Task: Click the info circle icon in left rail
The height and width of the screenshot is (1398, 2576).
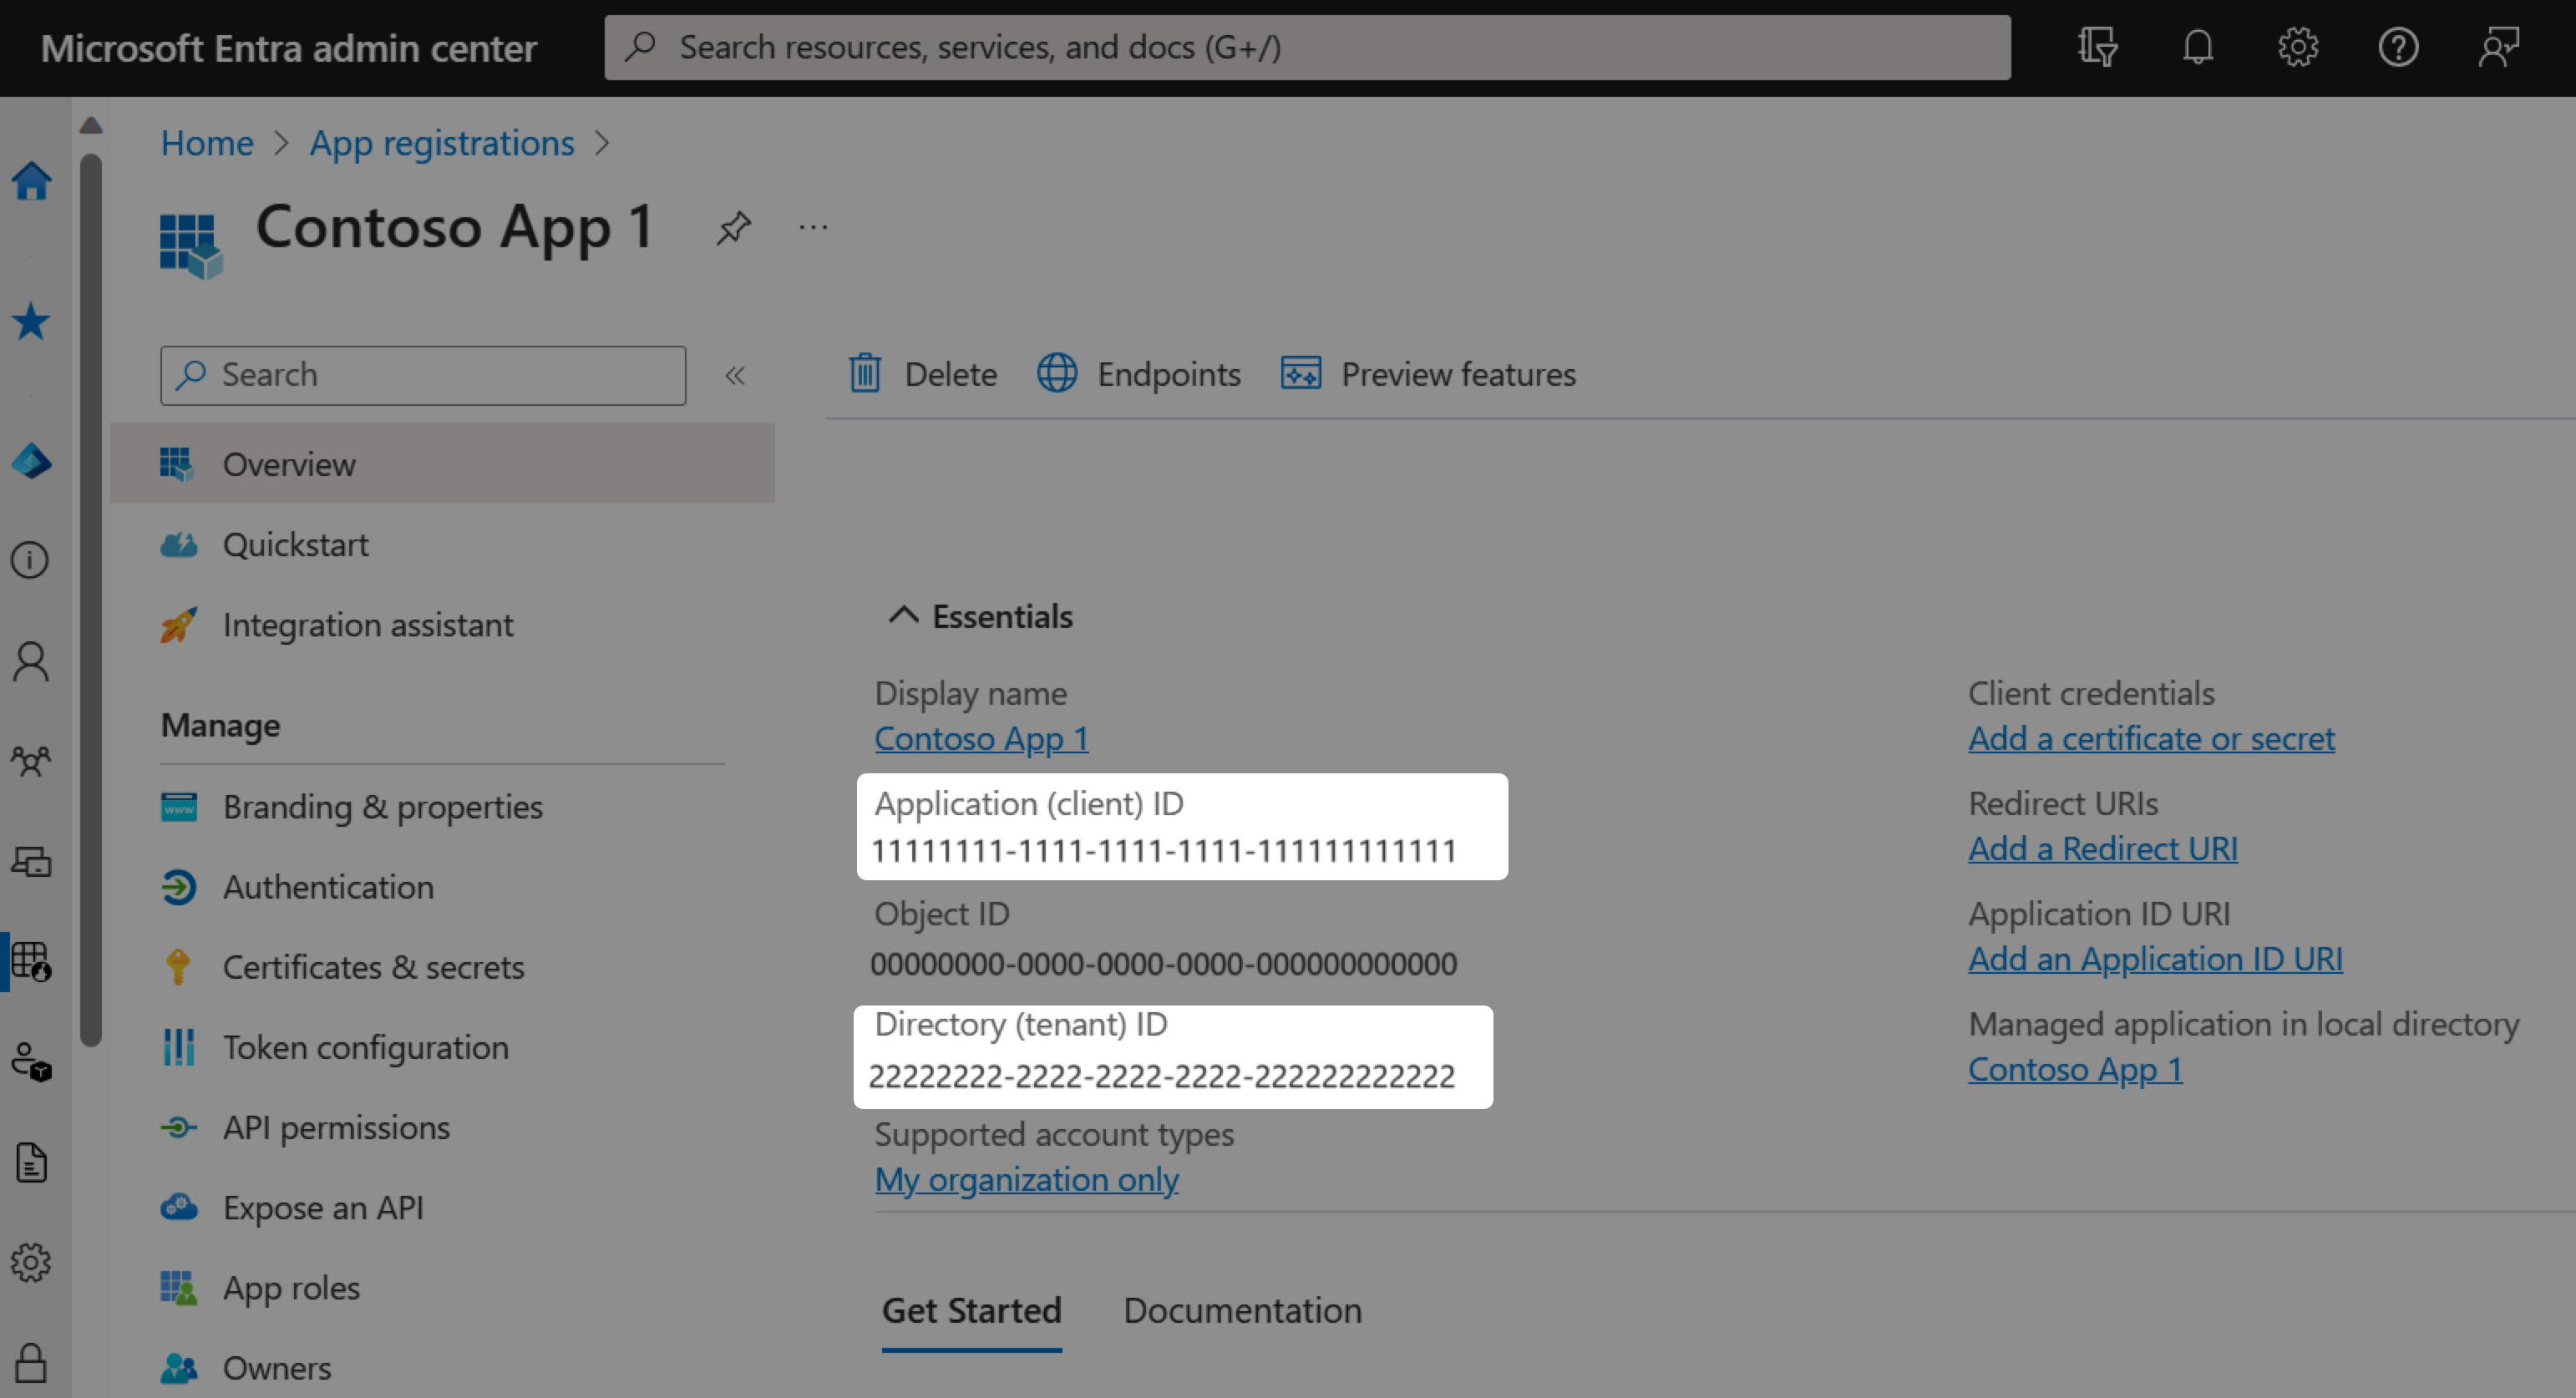Action: [30, 560]
